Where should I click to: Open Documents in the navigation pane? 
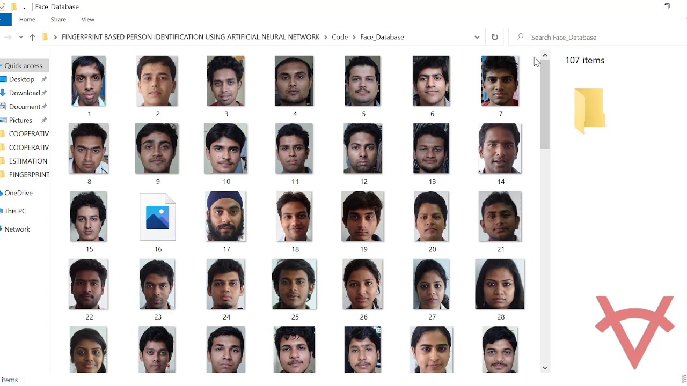click(x=24, y=107)
